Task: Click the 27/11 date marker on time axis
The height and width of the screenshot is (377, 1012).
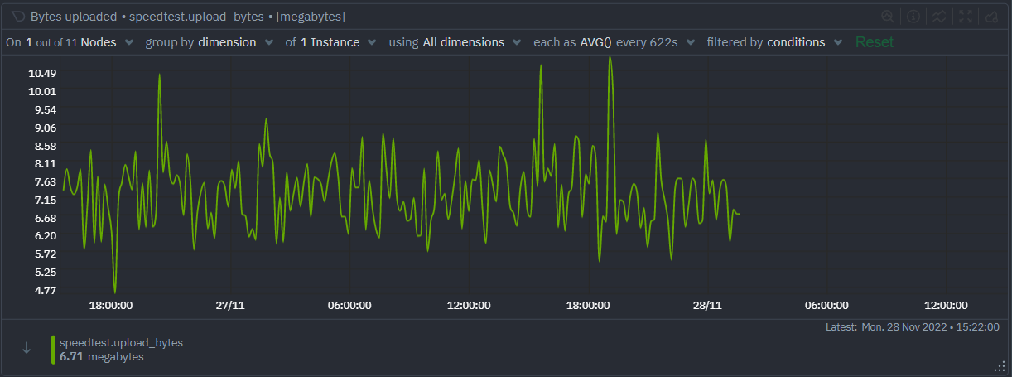Action: pyautogui.click(x=229, y=305)
